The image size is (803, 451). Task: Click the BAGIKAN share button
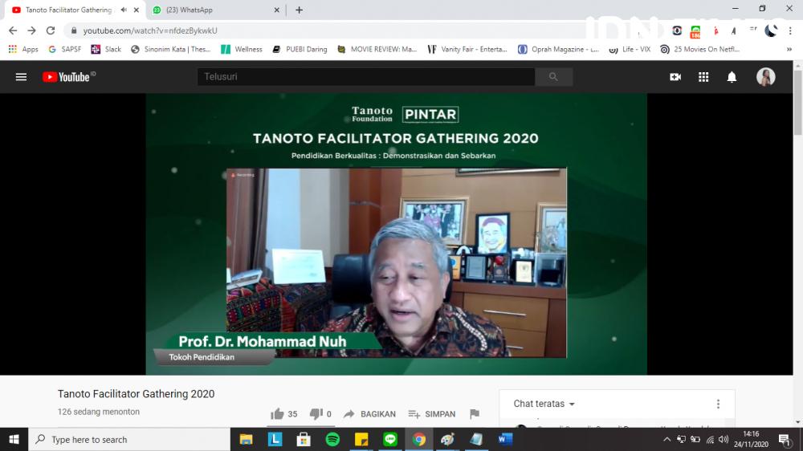pos(369,413)
